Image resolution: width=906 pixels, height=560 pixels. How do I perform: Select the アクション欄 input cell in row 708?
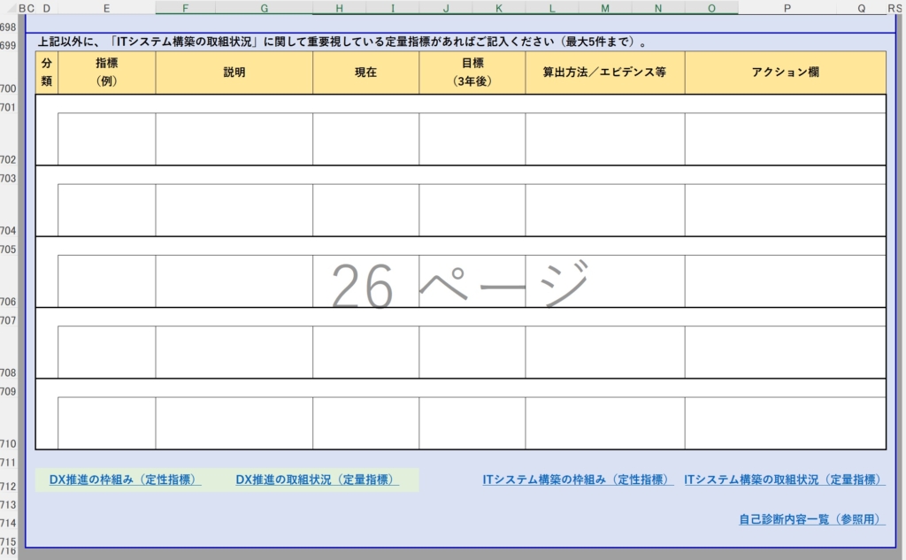pyautogui.click(x=786, y=352)
